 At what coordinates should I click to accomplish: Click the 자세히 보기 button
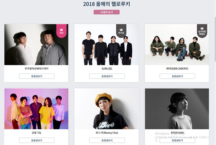[106, 12]
